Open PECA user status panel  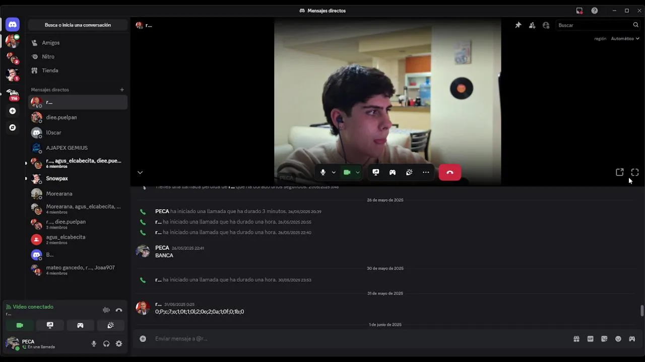tap(45, 344)
